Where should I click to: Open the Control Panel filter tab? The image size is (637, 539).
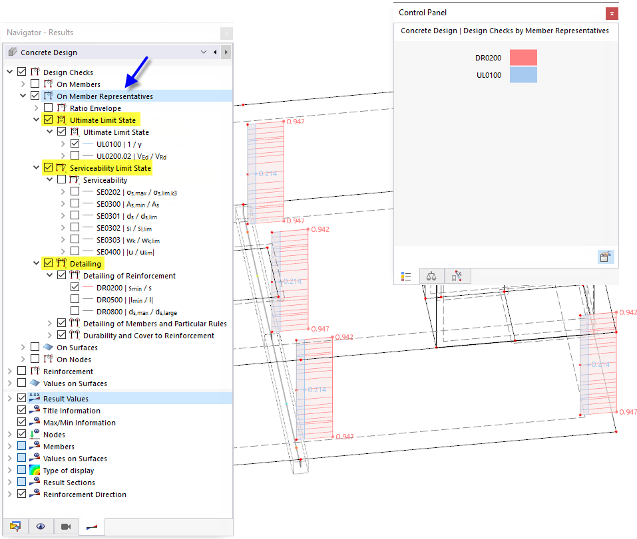click(x=457, y=276)
